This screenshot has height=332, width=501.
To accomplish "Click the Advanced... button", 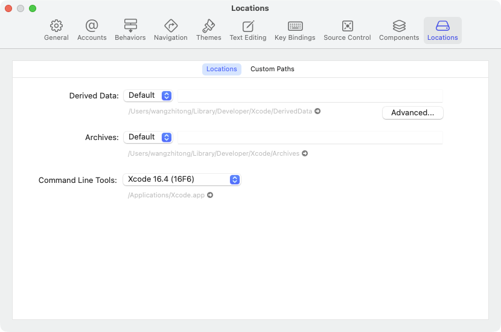I will [413, 113].
